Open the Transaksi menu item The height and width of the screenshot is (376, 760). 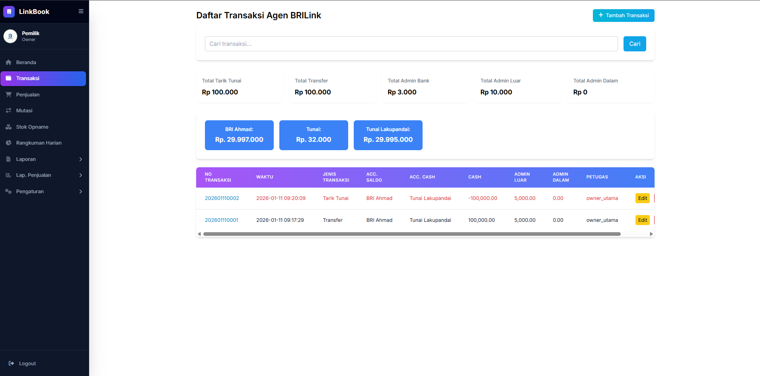click(43, 78)
